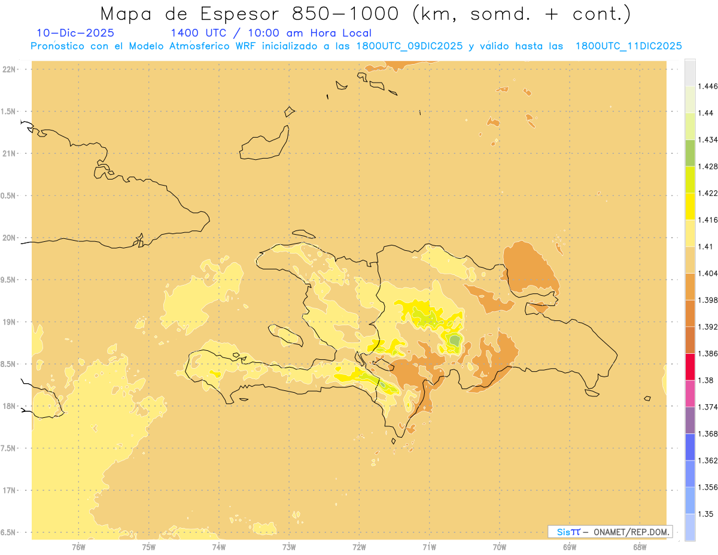
Task: Click the legend value '1.386'
Action: pyautogui.click(x=708, y=353)
